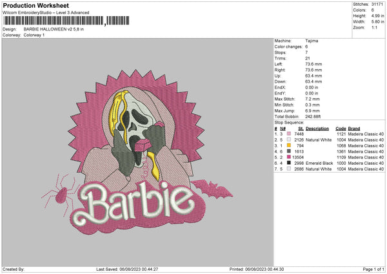Screen dimensions: 387x274
Task: Click the Production Worksheet heading
Action: click(x=35, y=5)
